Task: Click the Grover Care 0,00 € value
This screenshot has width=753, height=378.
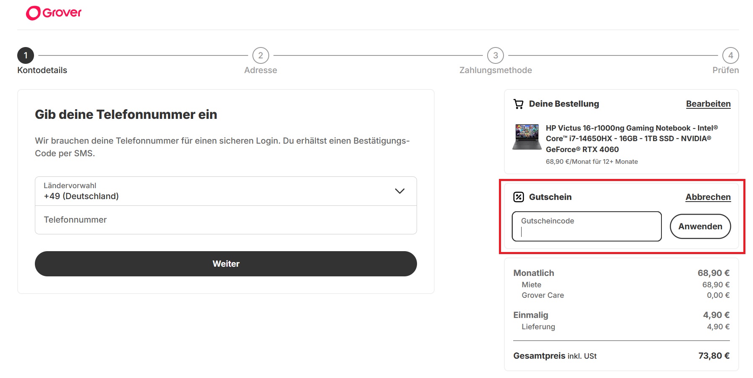Action: (x=718, y=295)
